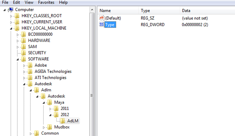Click the tree pane vertical scrollbar thumb
The height and width of the screenshot is (136, 235).
click(92, 75)
